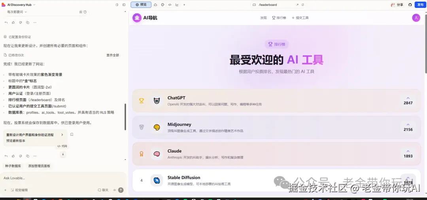
Task: Switch to code view in top toolbar
Action: tap(170, 5)
